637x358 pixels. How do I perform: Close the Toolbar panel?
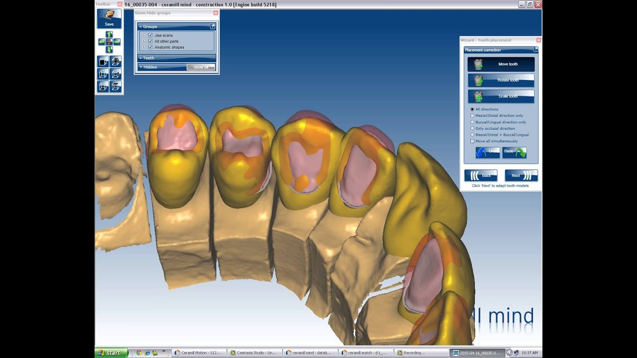click(120, 4)
